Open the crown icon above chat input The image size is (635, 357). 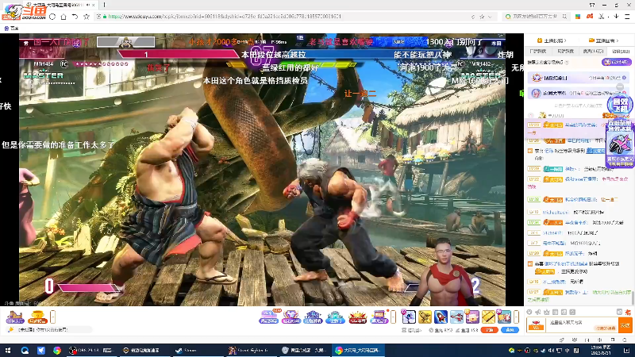pyautogui.click(x=547, y=312)
